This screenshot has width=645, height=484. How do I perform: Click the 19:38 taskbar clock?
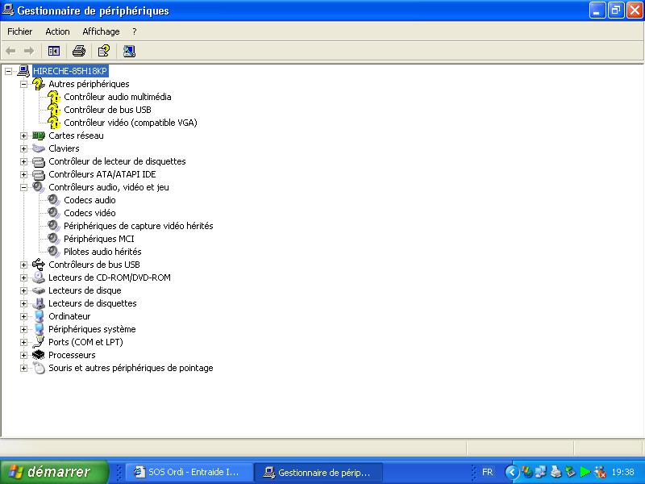(622, 472)
